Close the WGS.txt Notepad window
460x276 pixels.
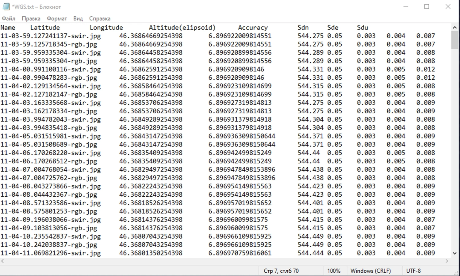[x=448, y=7]
